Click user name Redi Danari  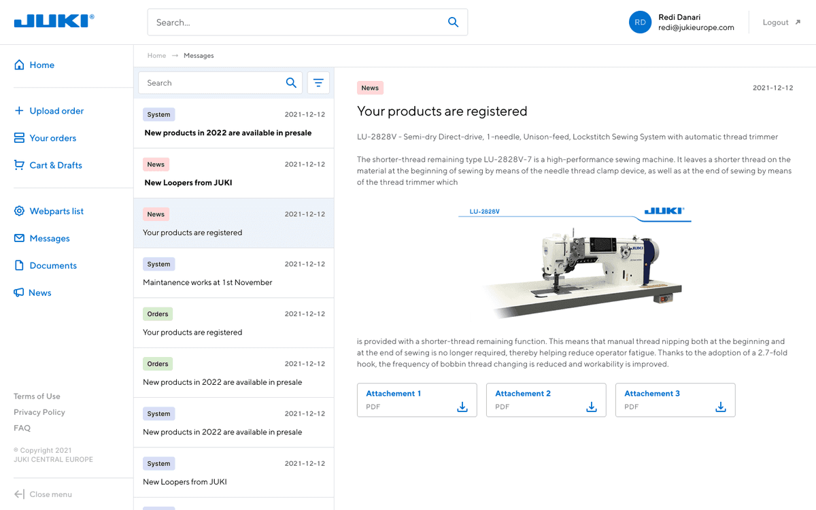(679, 17)
